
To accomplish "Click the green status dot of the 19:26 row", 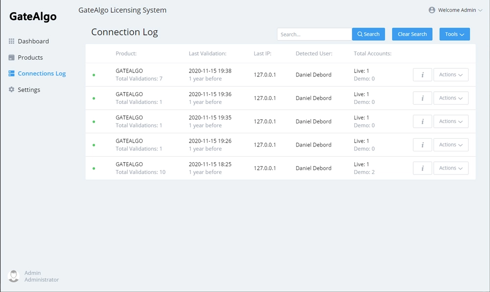I will [94, 145].
